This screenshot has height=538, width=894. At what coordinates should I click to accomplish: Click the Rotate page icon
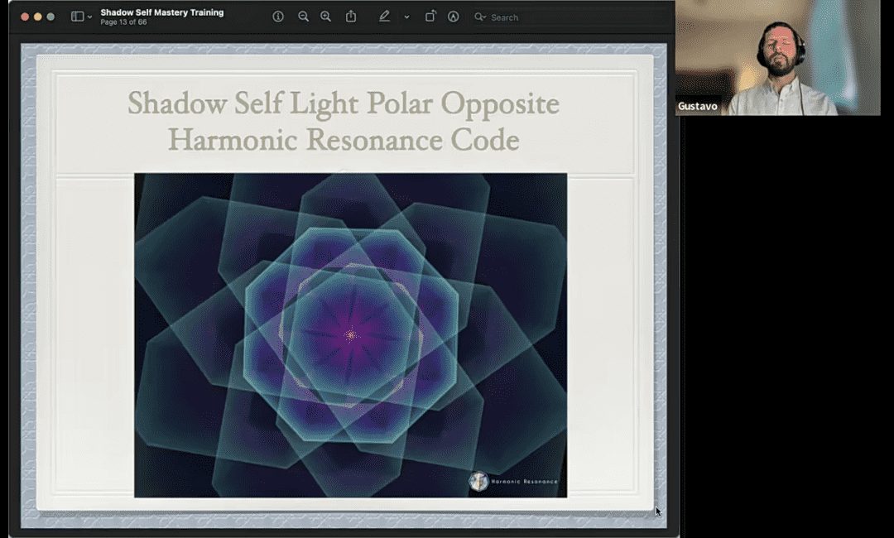coord(430,17)
